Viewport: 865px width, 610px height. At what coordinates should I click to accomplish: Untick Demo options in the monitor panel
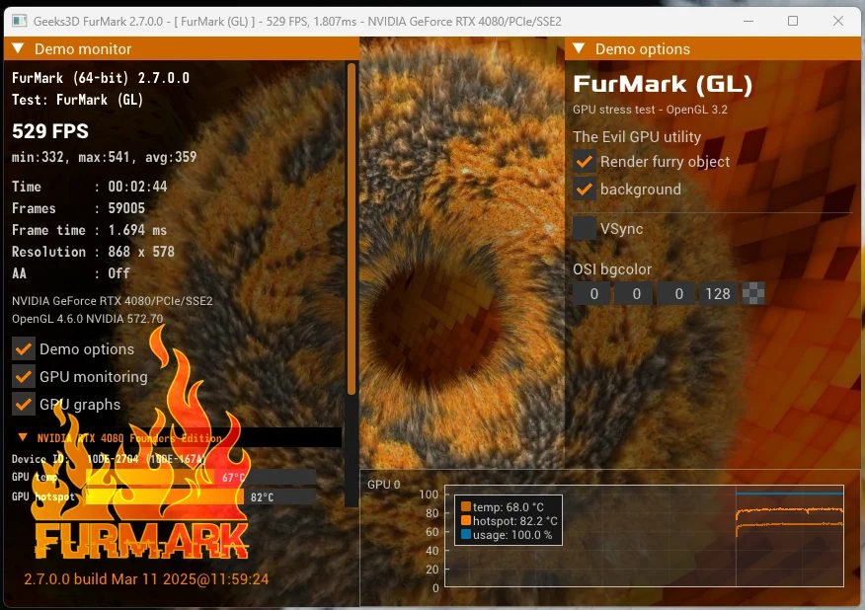(x=24, y=349)
